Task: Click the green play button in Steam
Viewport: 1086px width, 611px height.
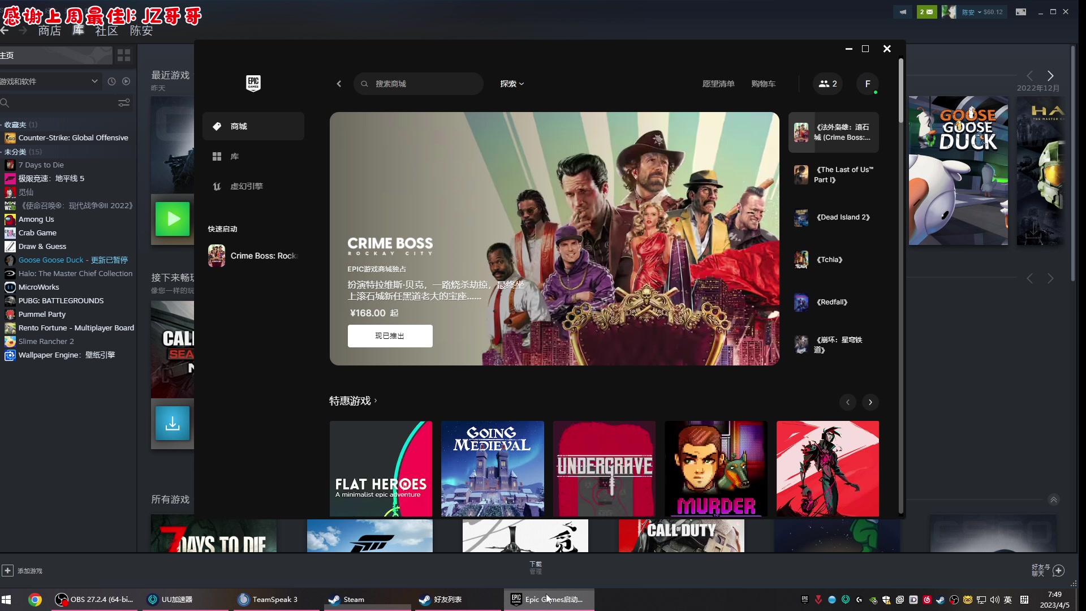Action: click(x=173, y=219)
